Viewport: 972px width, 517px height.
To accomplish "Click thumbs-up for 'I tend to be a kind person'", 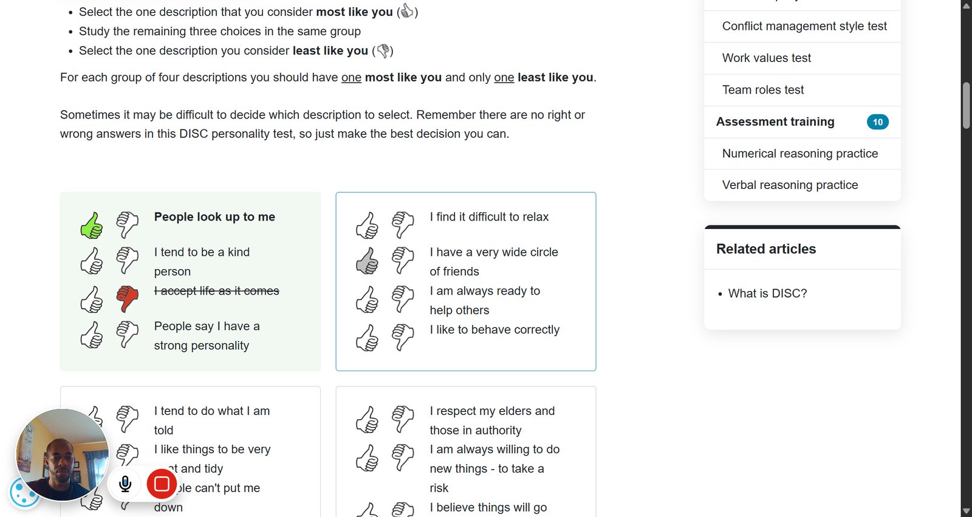I will [92, 261].
